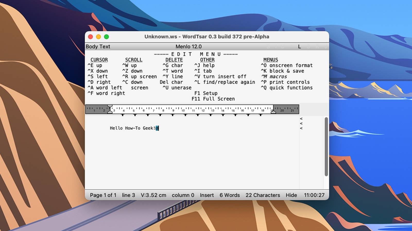Click the L alignment indicator in style bar

click(299, 46)
